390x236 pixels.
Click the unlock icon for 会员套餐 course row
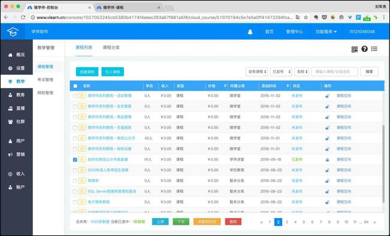[328, 107]
